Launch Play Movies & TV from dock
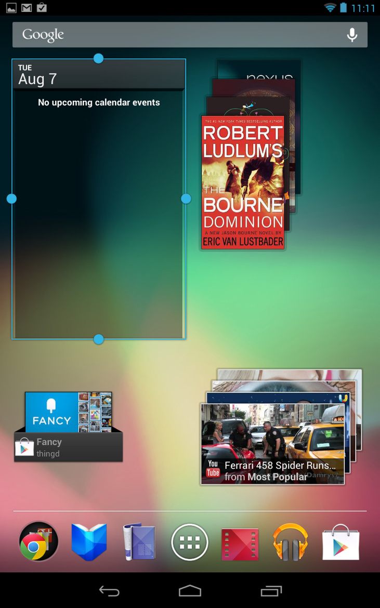The width and height of the screenshot is (380, 608). pos(240,544)
